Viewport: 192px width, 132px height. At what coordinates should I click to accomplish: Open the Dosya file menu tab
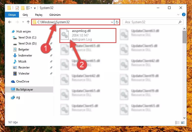click(12, 15)
